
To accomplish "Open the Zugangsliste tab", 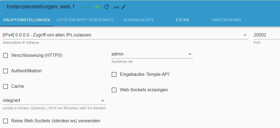I will (139, 20).
